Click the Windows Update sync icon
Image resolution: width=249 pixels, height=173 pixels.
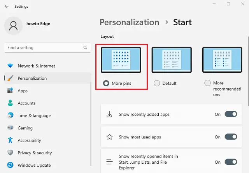tap(11, 165)
